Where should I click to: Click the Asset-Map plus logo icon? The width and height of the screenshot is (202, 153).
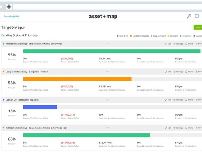point(9,7)
